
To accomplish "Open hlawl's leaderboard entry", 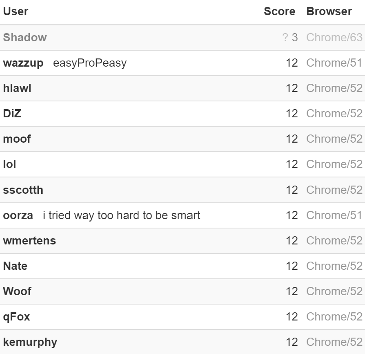I will pyautogui.click(x=17, y=88).
